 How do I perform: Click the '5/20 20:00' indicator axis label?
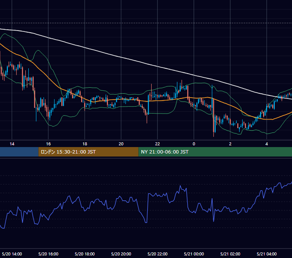coord(121,254)
